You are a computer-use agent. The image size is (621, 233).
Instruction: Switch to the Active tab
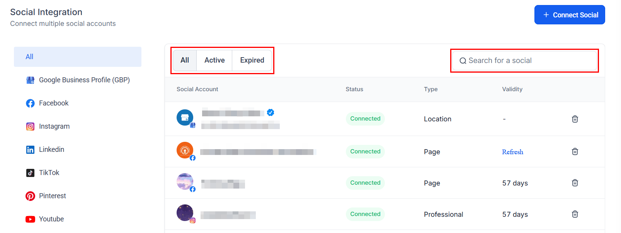pyautogui.click(x=214, y=60)
